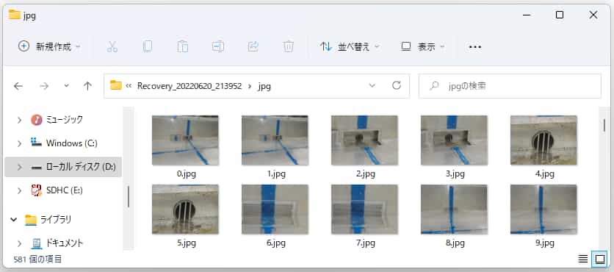Click the Rename icon in toolbar
This screenshot has height=272, width=614.
coord(217,46)
